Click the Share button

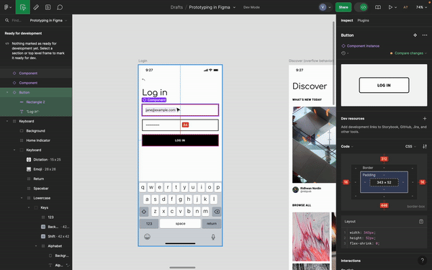(343, 7)
